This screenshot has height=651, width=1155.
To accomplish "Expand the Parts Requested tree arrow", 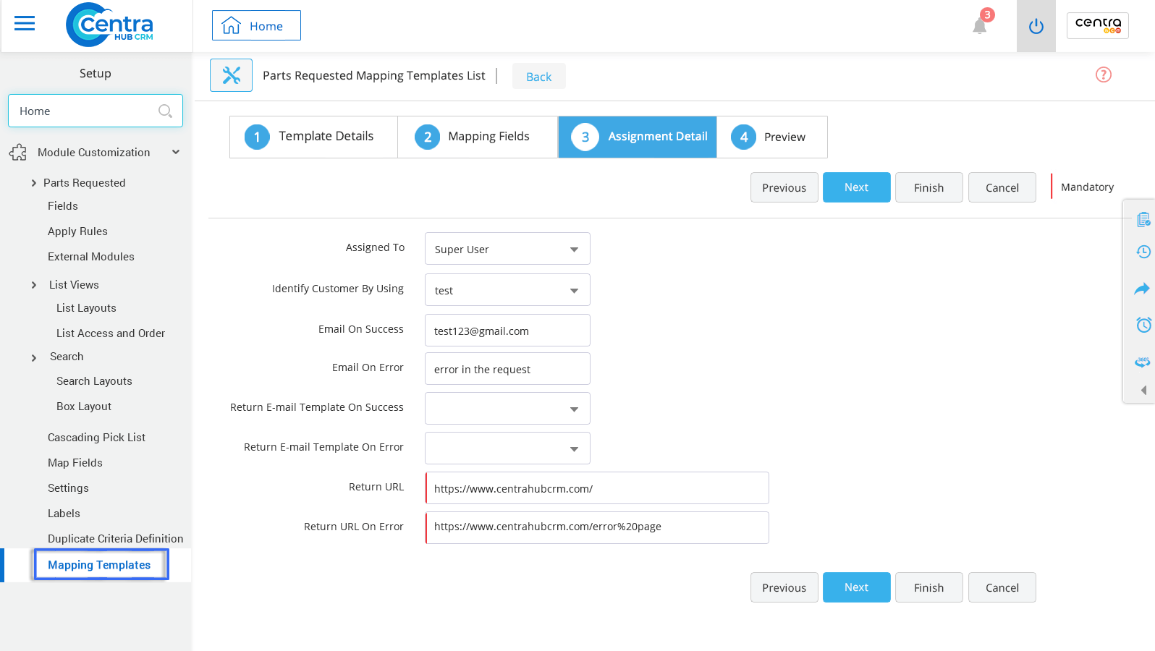I will [33, 183].
